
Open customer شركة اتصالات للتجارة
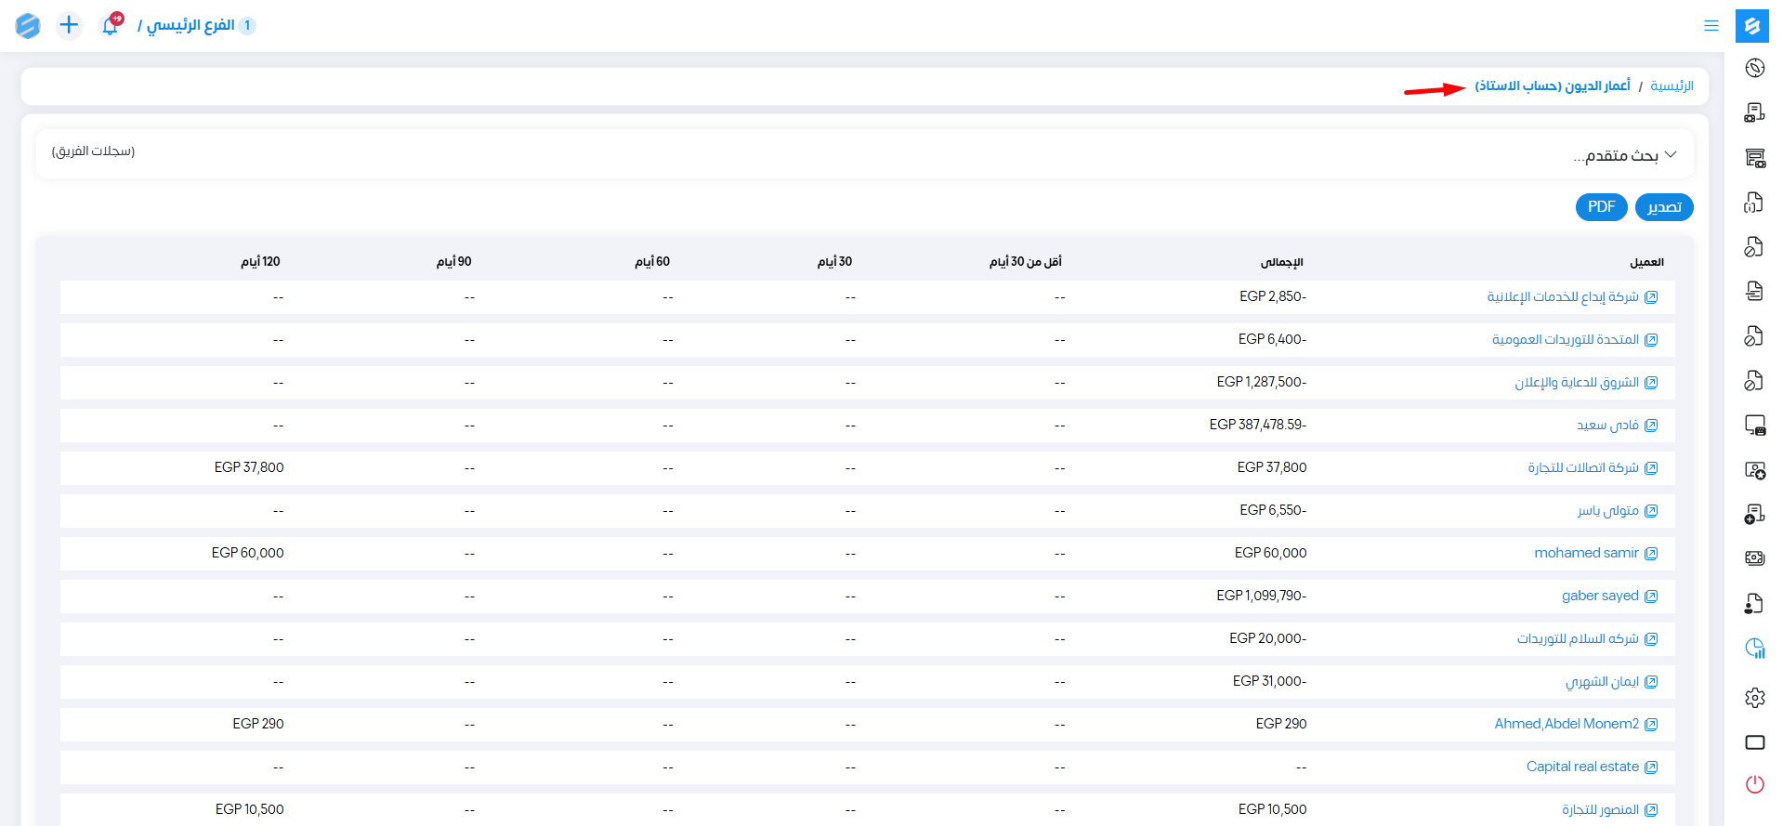point(1583,468)
